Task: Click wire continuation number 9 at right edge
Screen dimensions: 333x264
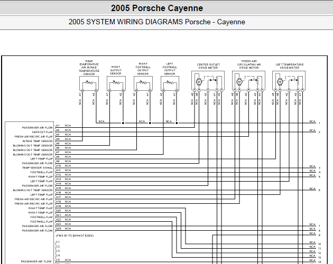Action: point(319,235)
